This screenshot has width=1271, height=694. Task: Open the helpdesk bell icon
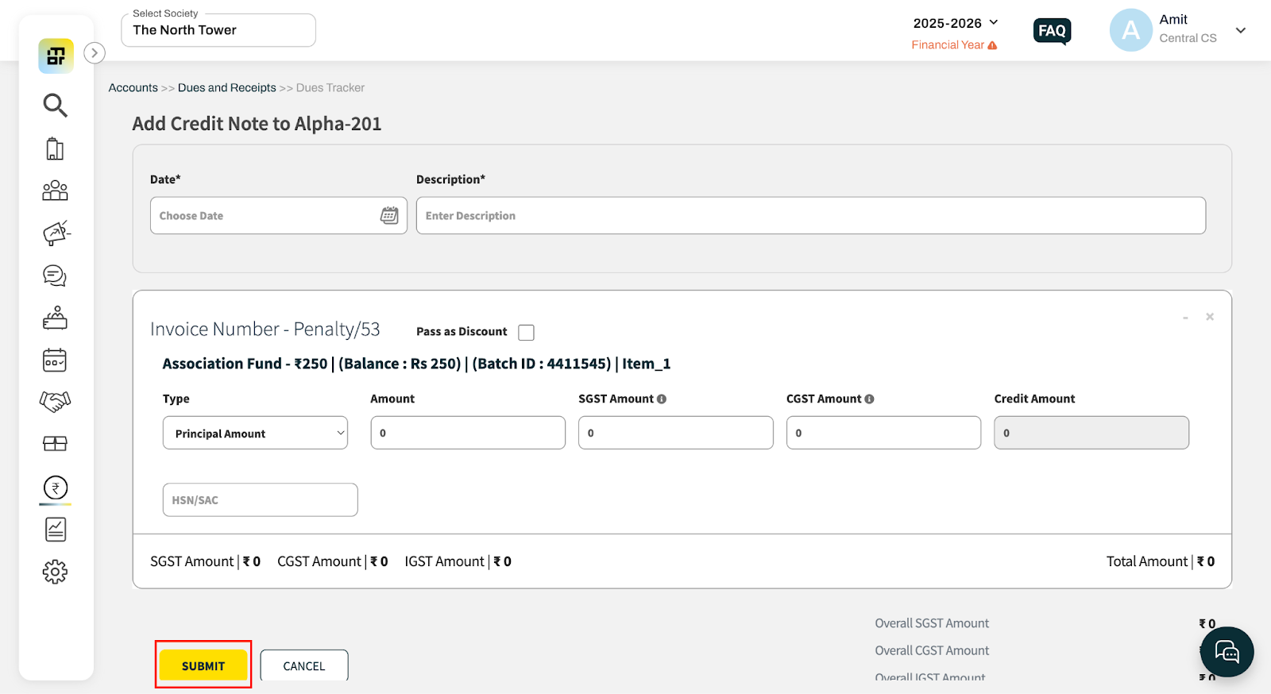55,318
